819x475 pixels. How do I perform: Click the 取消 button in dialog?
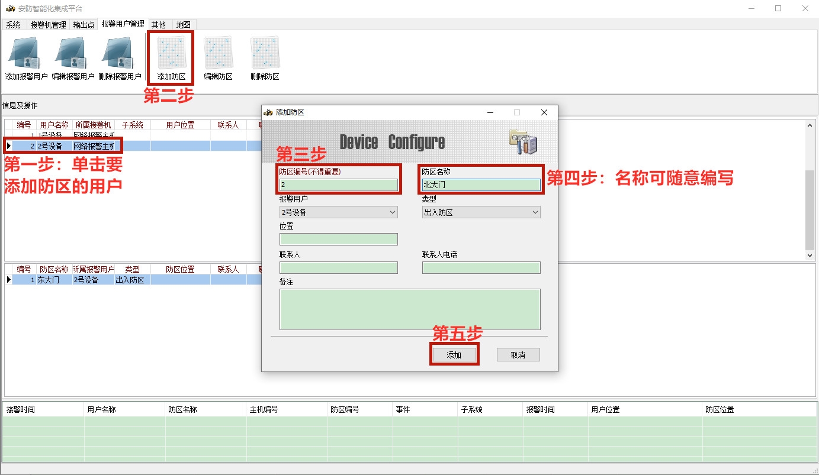click(x=518, y=355)
